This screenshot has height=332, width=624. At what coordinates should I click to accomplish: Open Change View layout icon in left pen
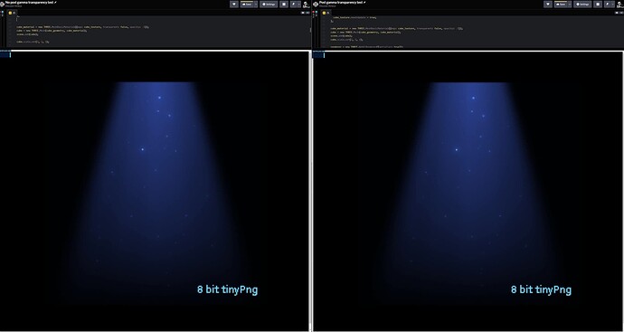(x=284, y=4)
